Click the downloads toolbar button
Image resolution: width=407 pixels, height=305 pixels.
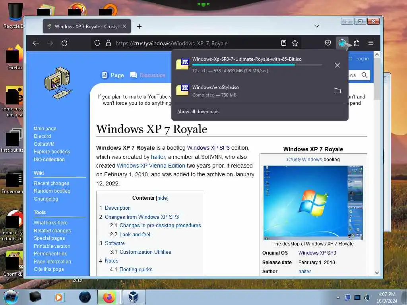[342, 43]
